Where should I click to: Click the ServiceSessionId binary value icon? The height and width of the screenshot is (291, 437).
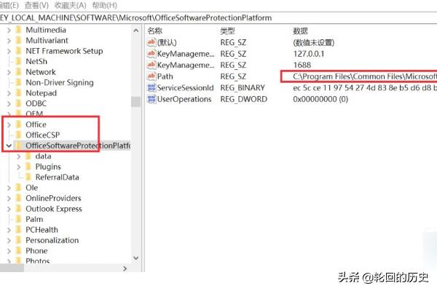point(151,88)
